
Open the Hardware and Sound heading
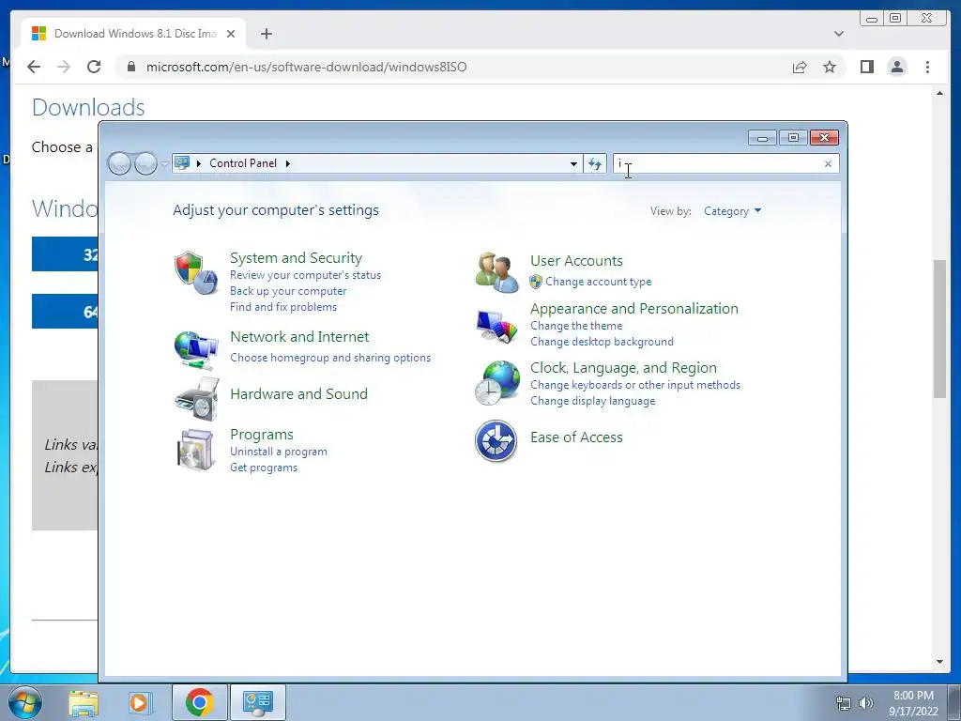298,394
